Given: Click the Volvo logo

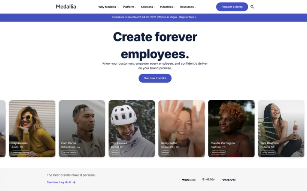Looking at the screenshot, I should (229, 180).
